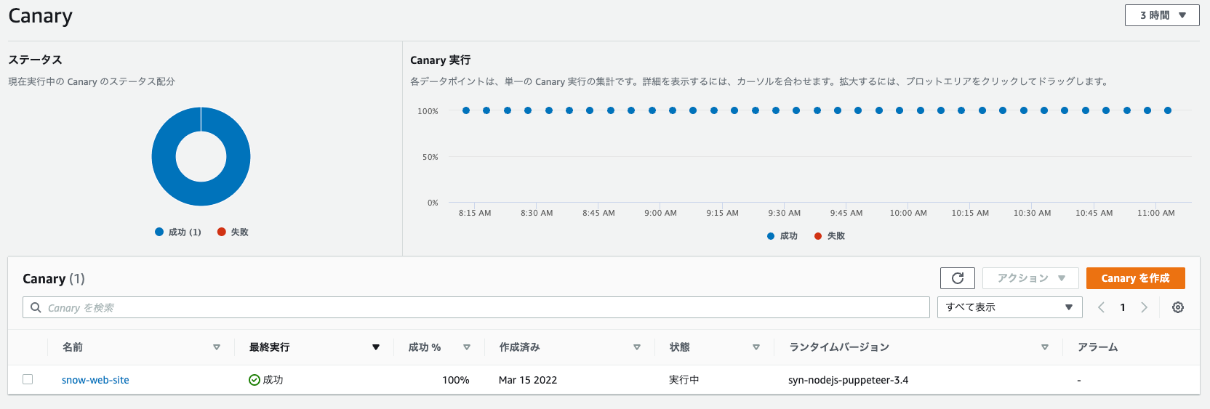Click 最終実行 column header
The width and height of the screenshot is (1210, 409).
pyautogui.click(x=270, y=347)
